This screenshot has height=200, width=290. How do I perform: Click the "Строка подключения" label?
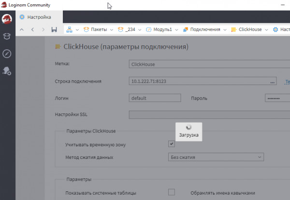(78, 81)
